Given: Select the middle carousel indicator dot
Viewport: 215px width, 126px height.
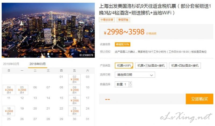Looking at the screenshot, I should (x=48, y=54).
